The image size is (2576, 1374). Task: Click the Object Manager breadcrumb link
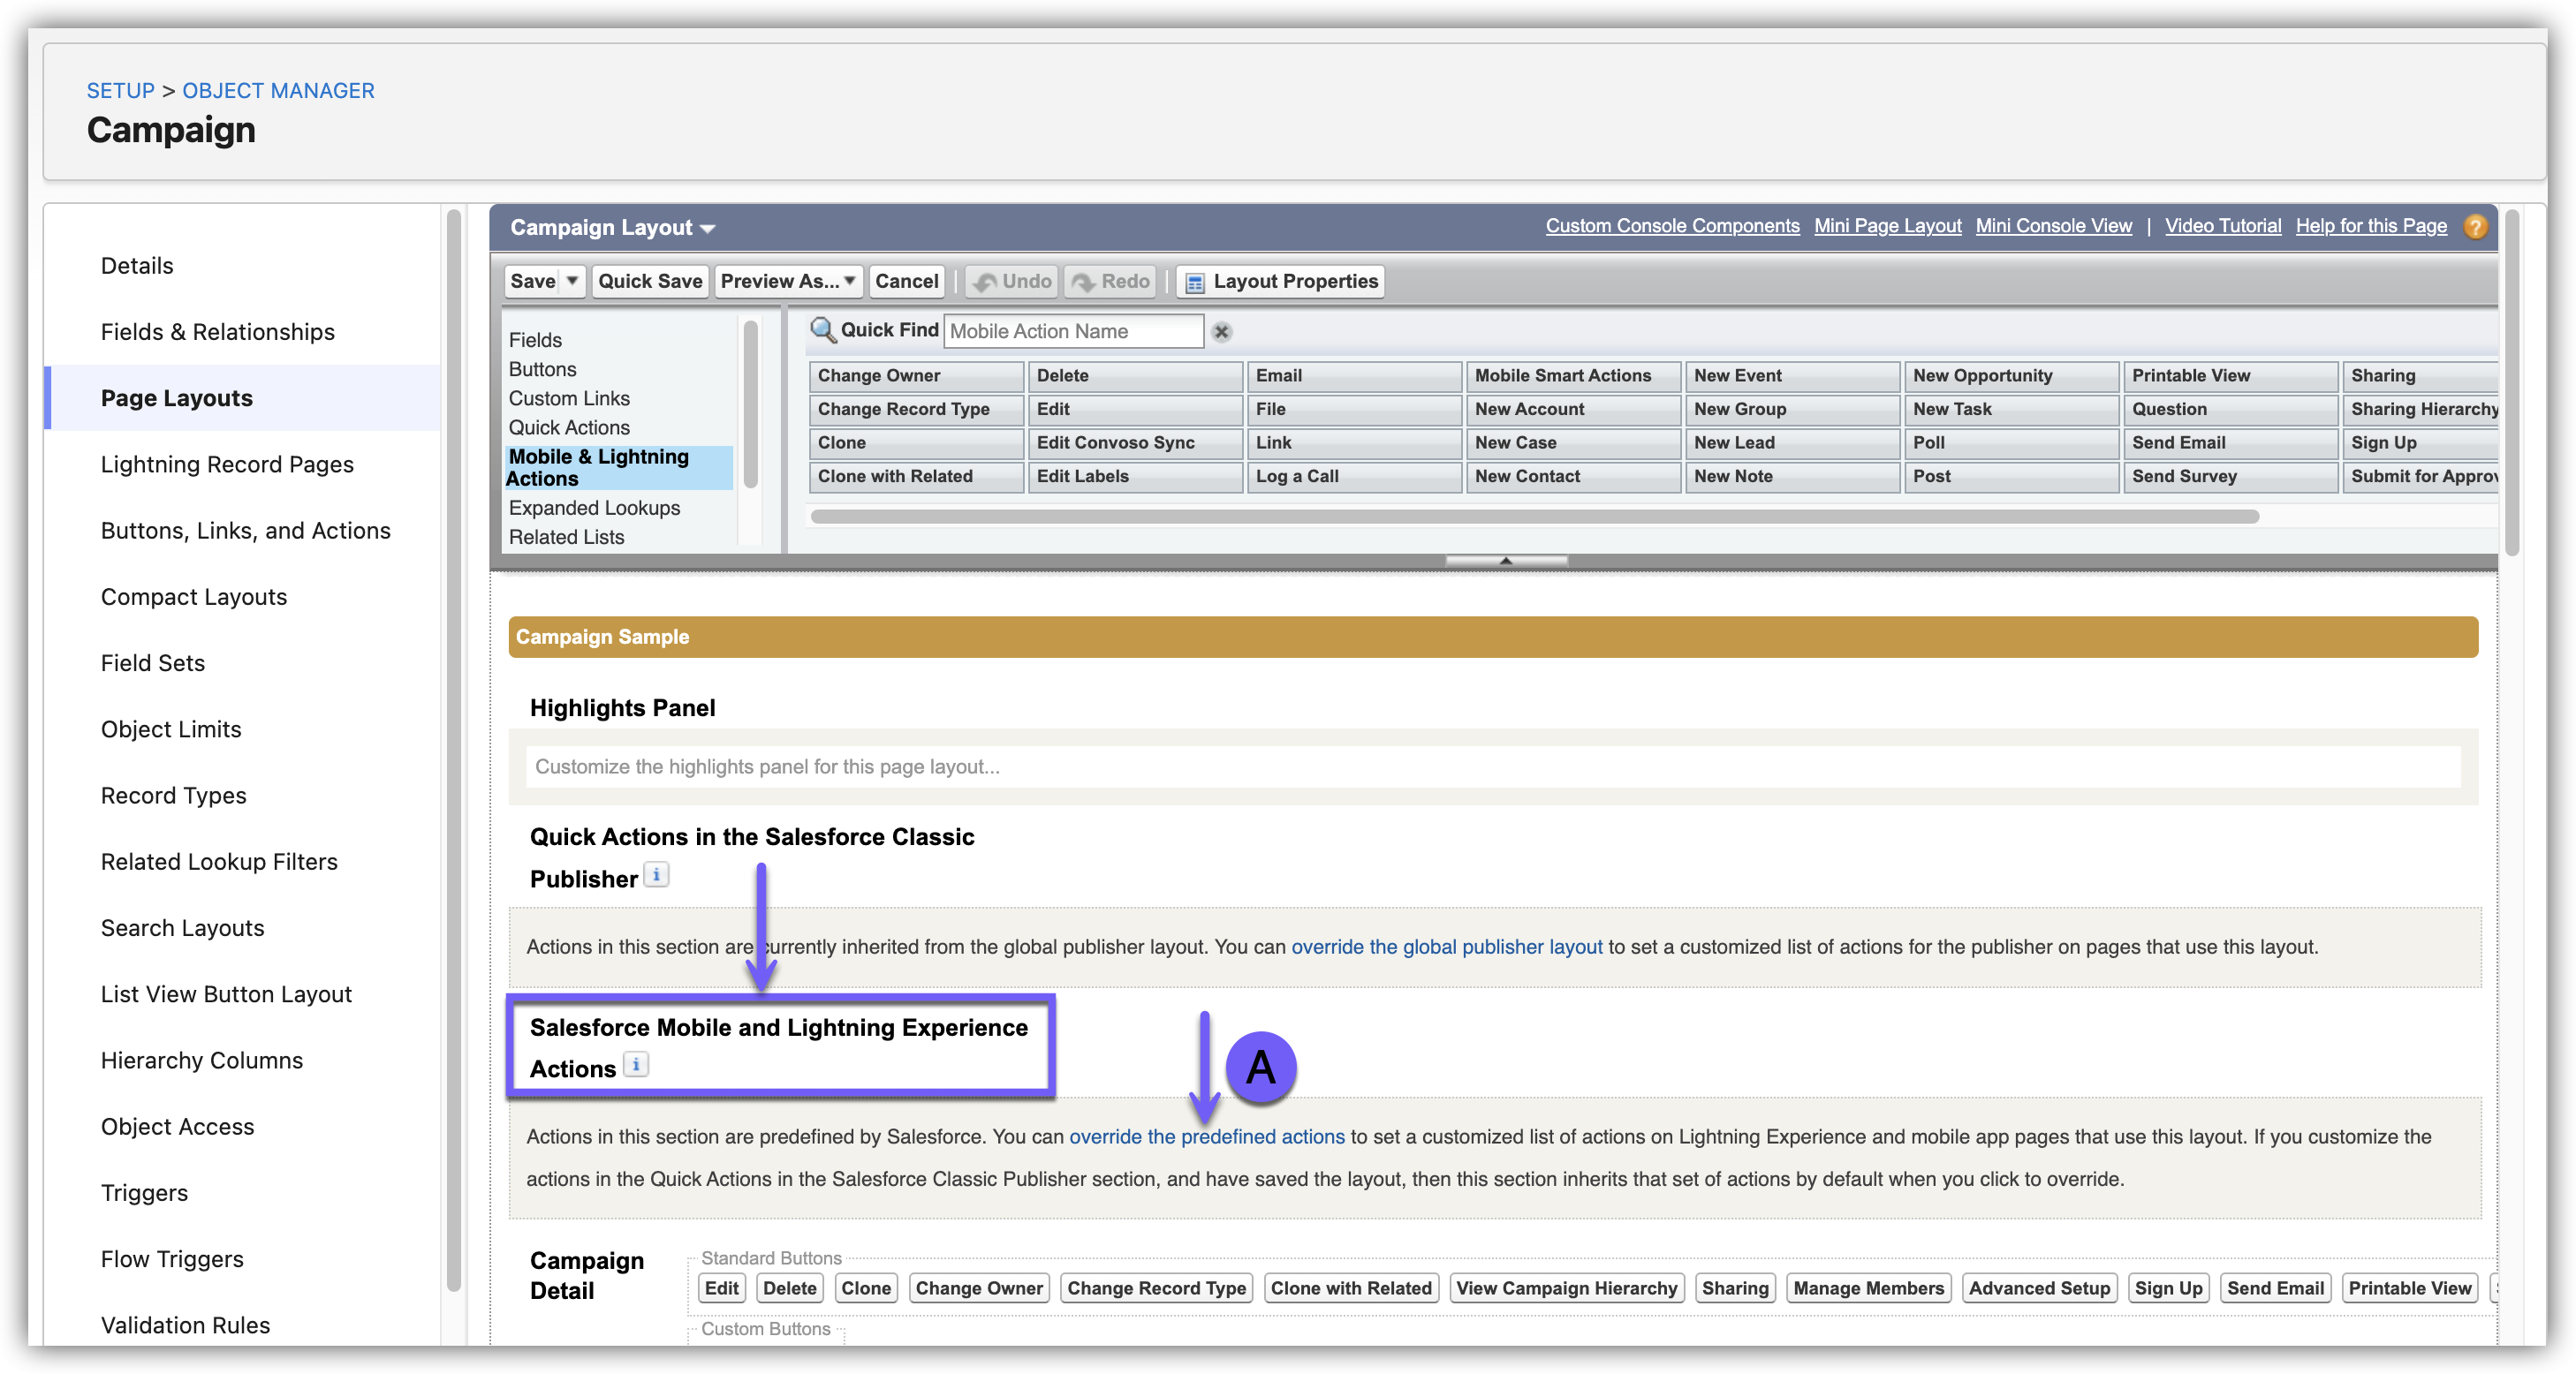[278, 90]
